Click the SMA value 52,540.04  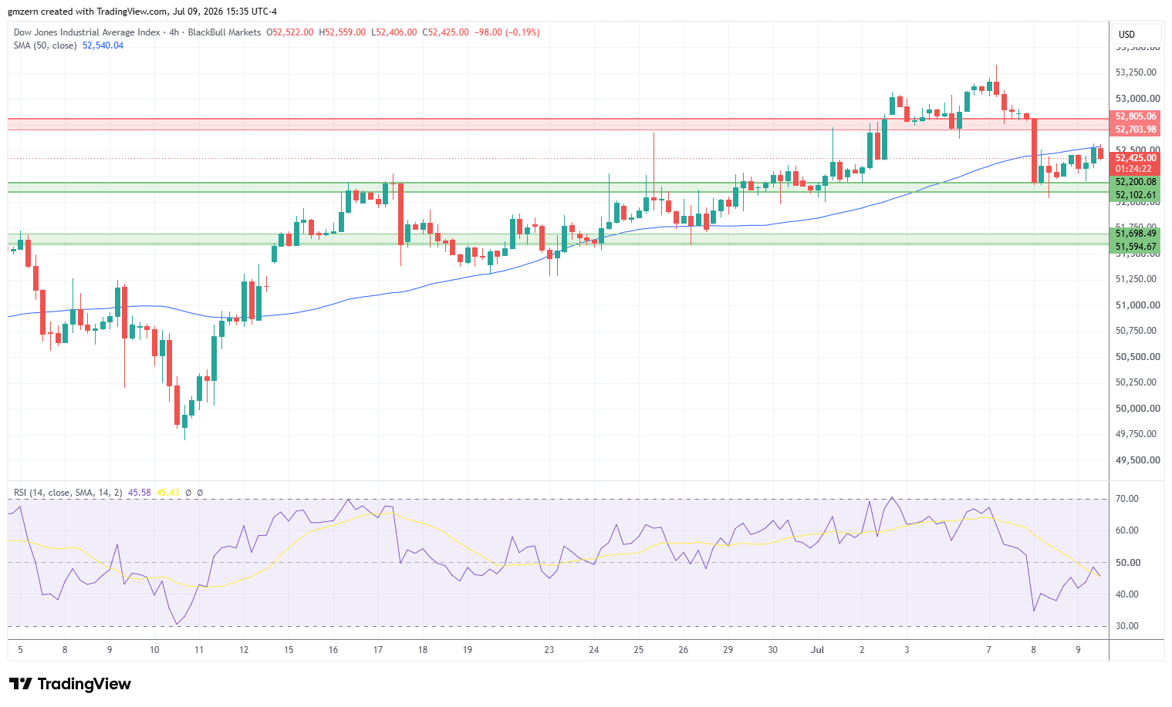(x=103, y=45)
